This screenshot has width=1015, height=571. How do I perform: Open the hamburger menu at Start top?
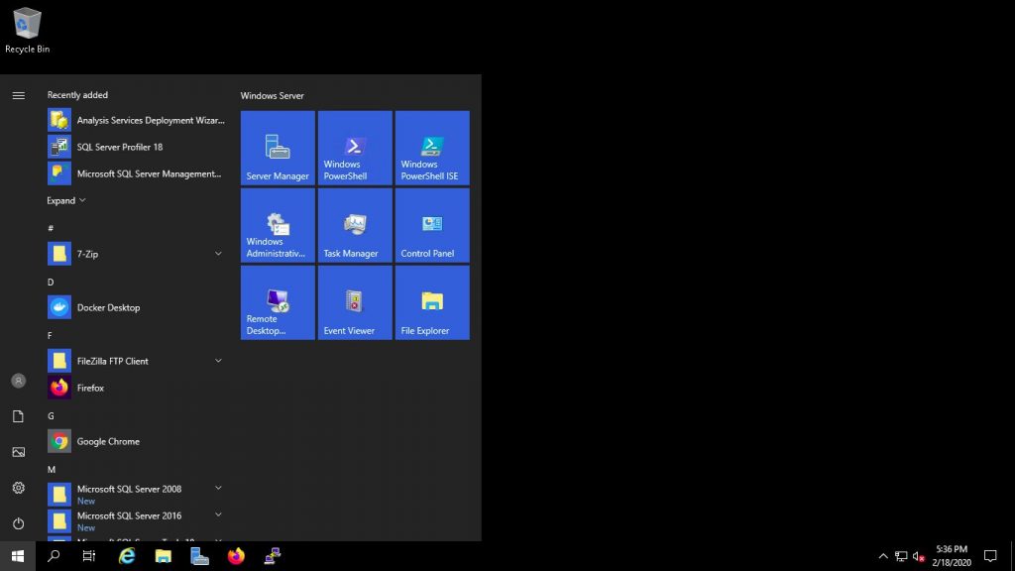point(18,95)
